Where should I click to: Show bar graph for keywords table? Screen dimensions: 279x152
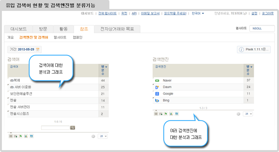26,136
